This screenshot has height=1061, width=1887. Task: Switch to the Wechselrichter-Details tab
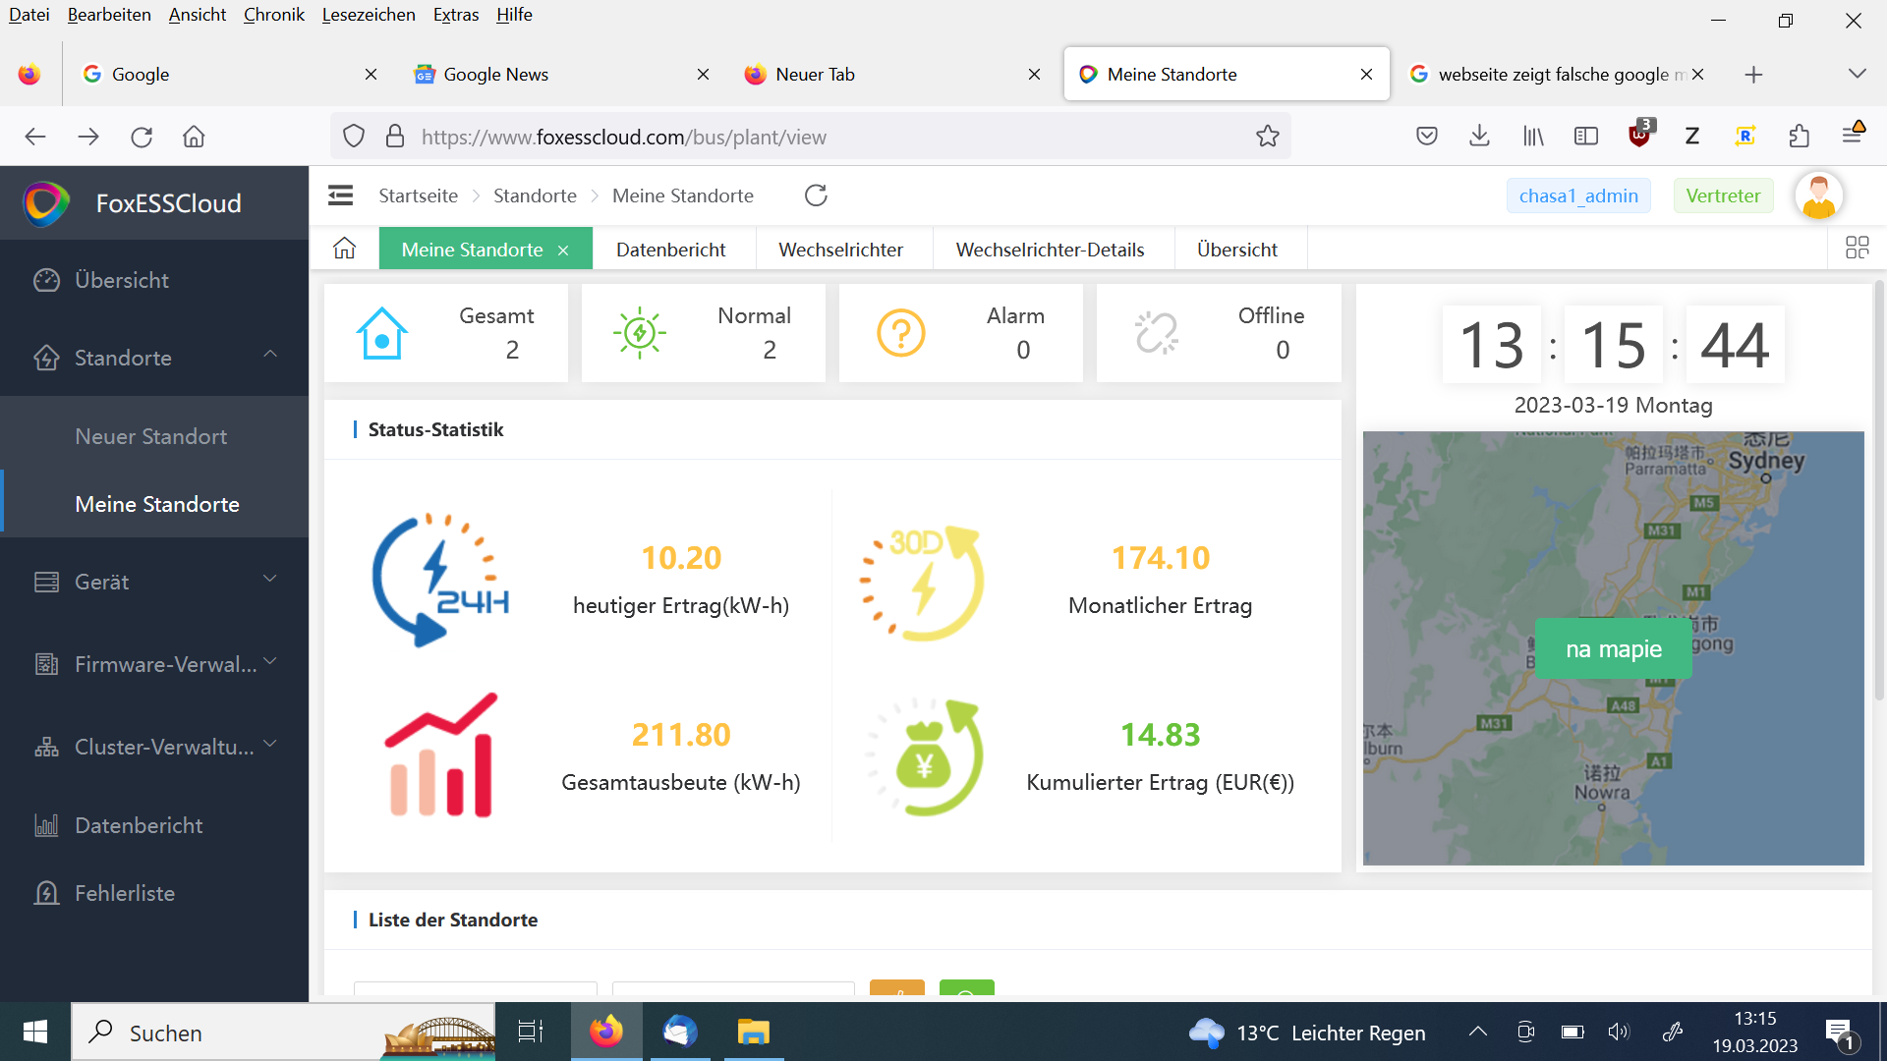(1050, 250)
